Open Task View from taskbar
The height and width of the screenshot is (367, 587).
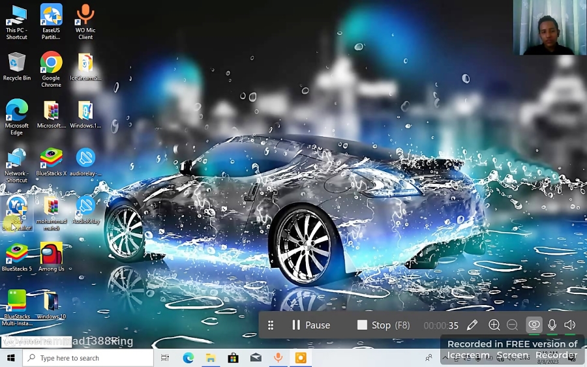click(165, 358)
